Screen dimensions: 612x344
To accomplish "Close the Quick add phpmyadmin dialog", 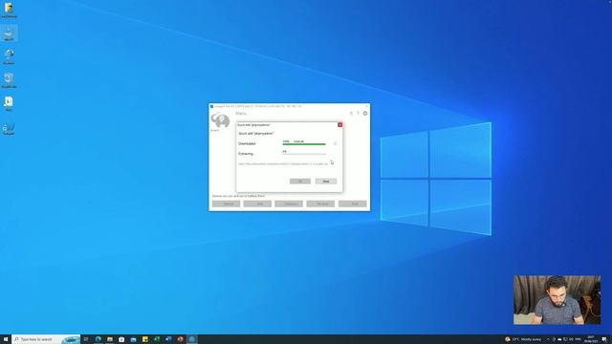I will point(340,125).
